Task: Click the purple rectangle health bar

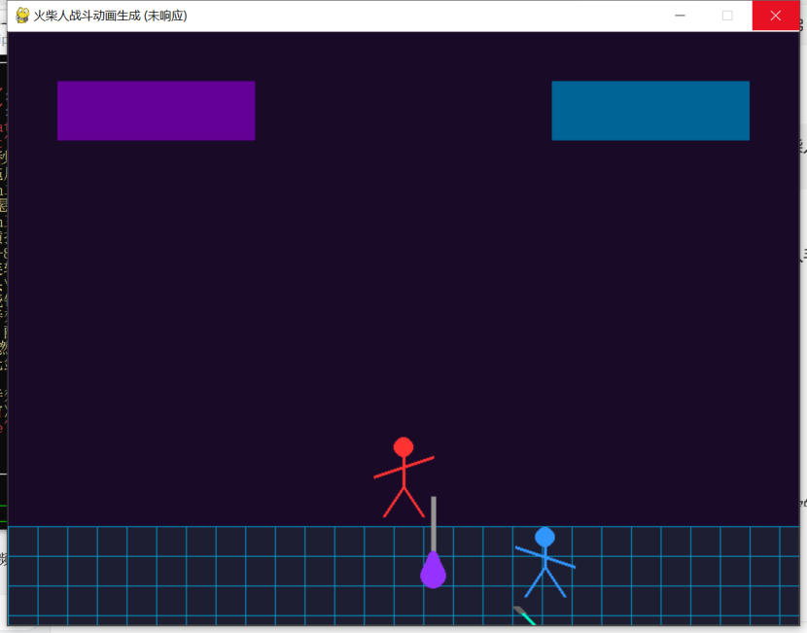Action: (156, 111)
